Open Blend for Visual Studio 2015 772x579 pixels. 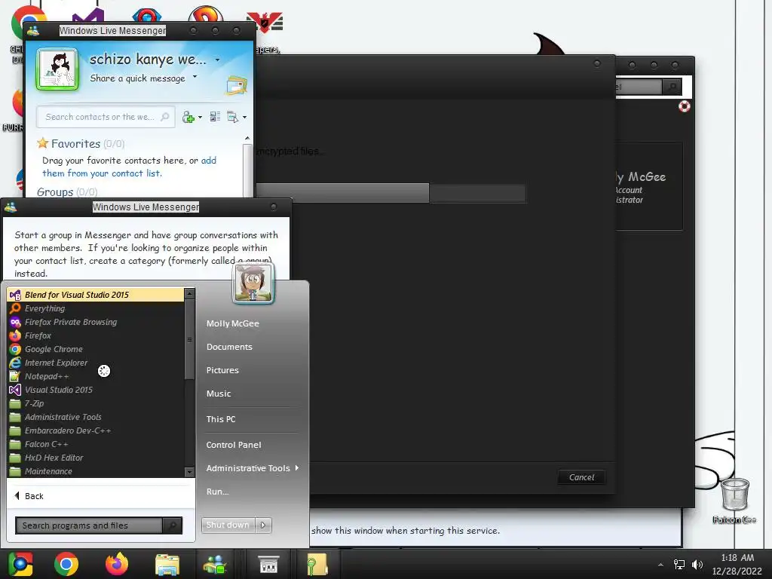(x=96, y=295)
